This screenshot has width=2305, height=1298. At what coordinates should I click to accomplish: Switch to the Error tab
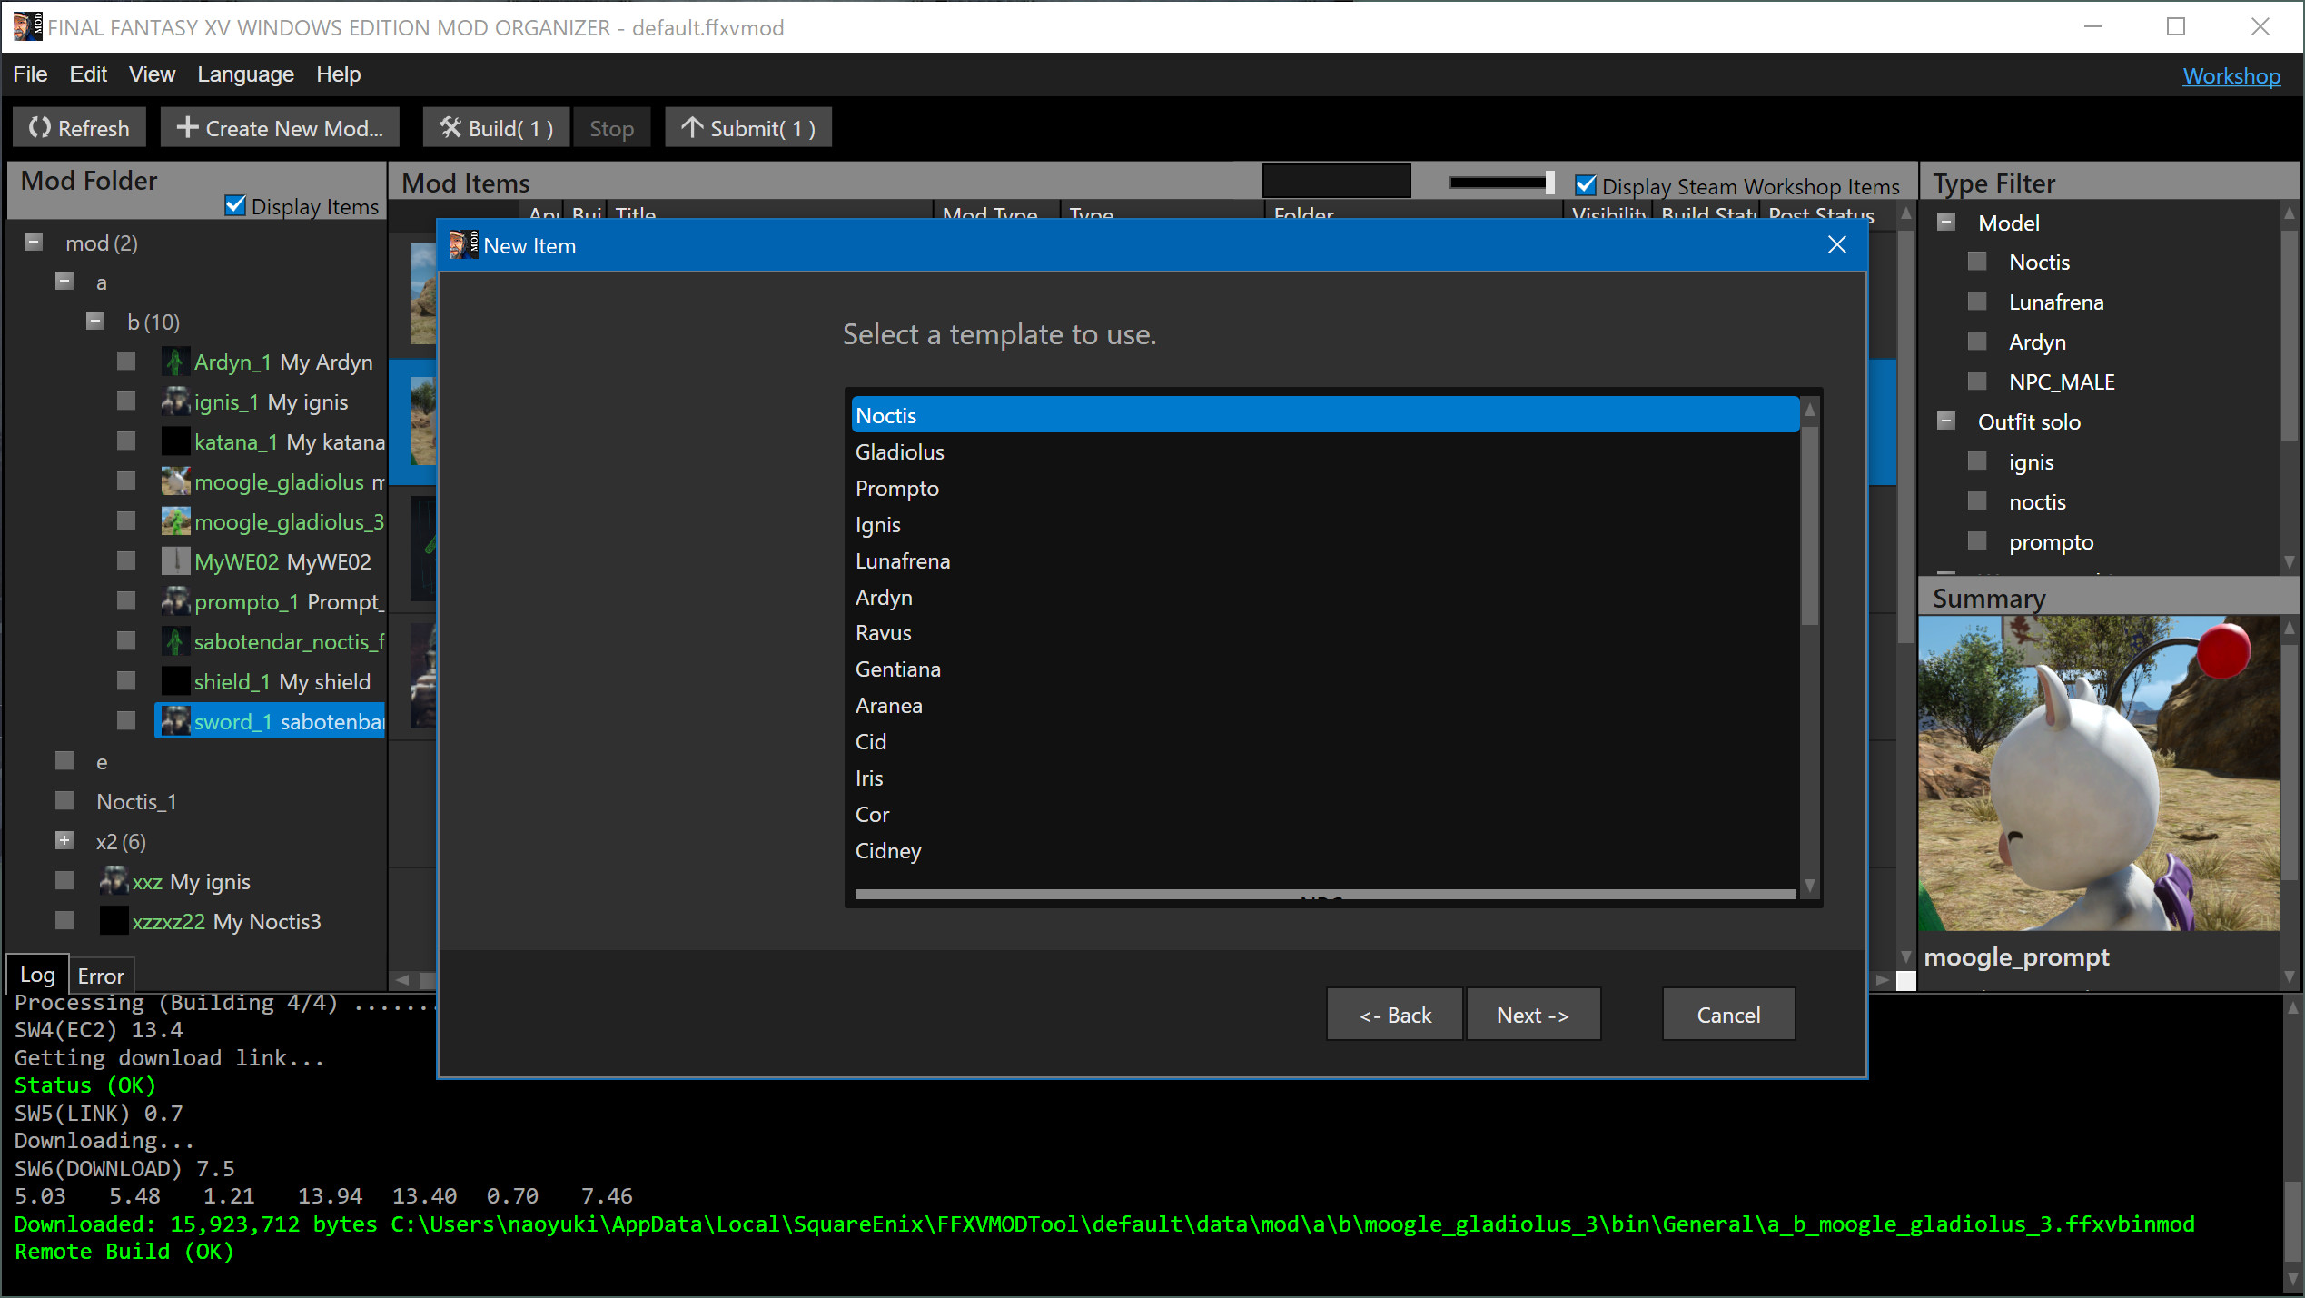coord(100,976)
